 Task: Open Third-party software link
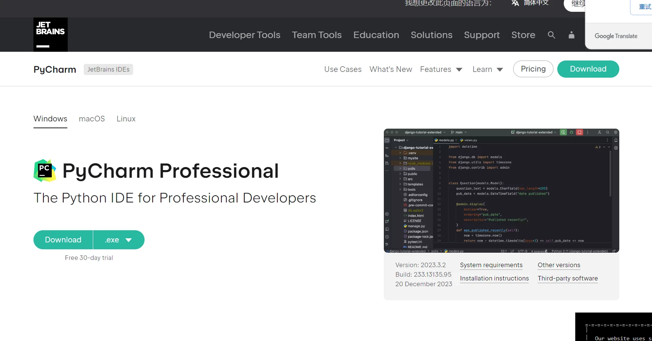coord(568,279)
